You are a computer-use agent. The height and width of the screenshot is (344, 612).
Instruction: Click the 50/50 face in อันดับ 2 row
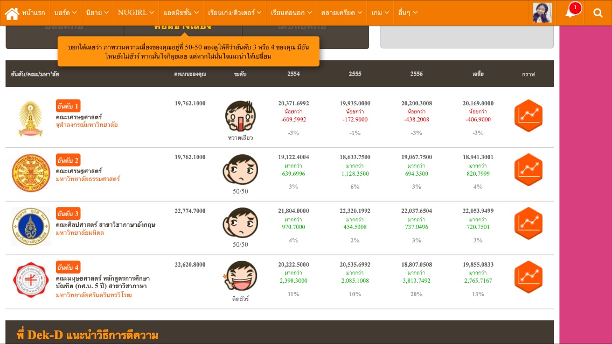240,169
